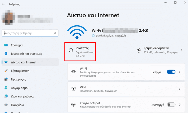This screenshot has width=188, height=113.
Task: Click the info icon beside Ιδιότητες
Action: pos(71,50)
